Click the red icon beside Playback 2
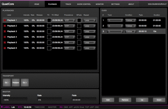Screen dimensions: 168x109 (5, 26)
